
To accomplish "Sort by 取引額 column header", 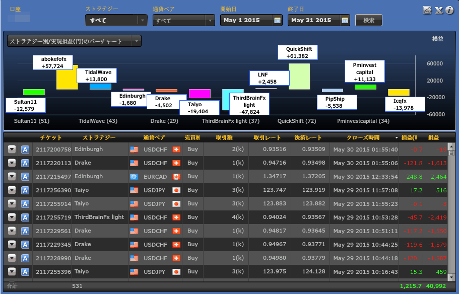I will click(224, 137).
